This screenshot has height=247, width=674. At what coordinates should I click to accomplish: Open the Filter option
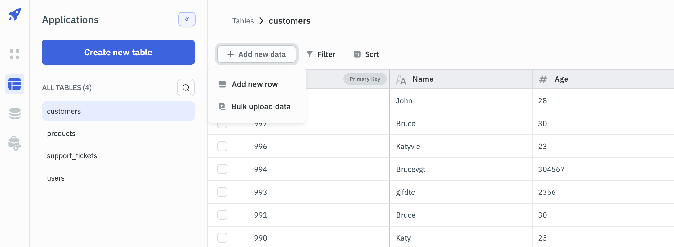[x=321, y=54]
